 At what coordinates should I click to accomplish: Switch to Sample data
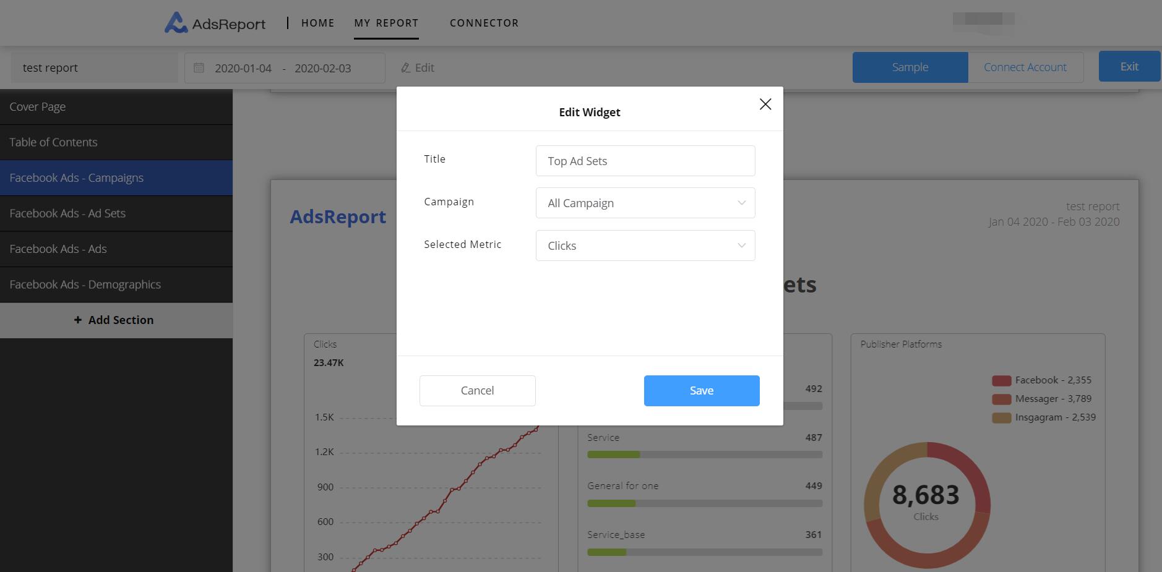pyautogui.click(x=910, y=67)
